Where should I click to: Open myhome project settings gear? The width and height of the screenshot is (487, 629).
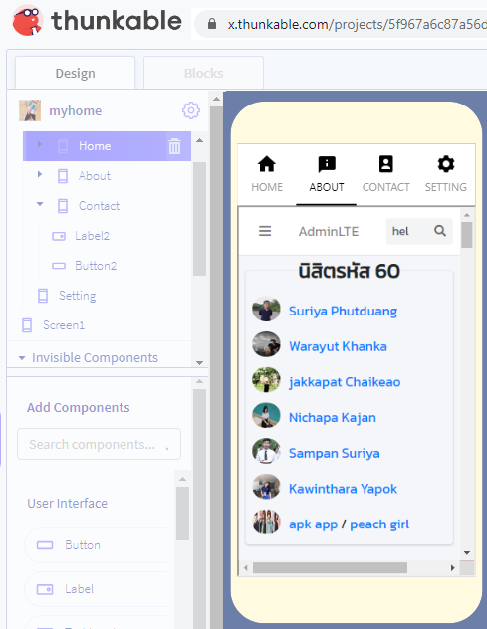point(191,110)
